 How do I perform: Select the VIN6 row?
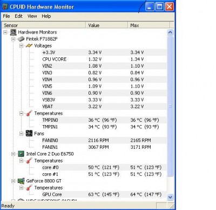tap(104, 93)
